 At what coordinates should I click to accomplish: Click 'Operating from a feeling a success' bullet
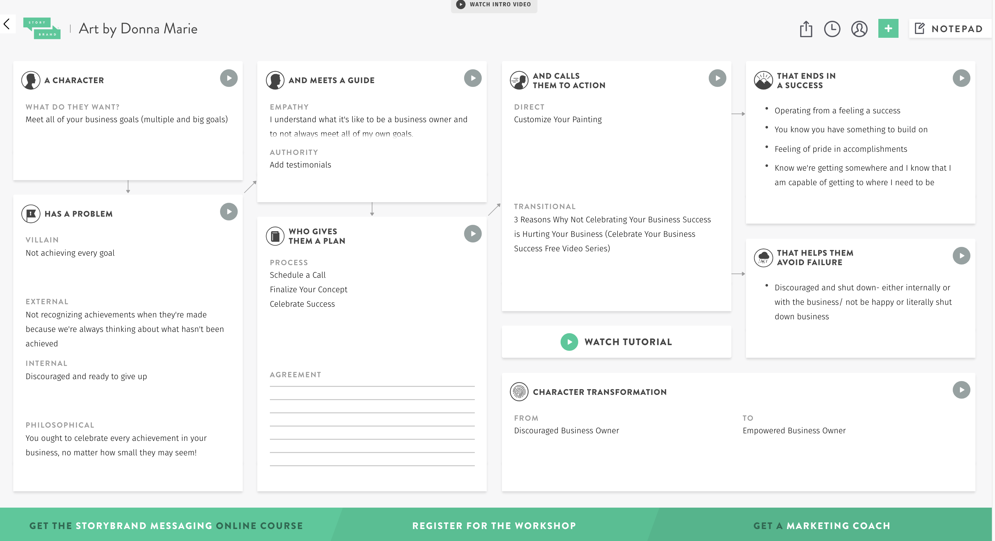837,111
